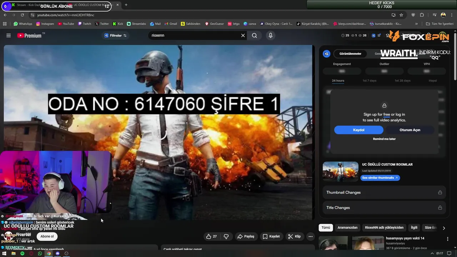457x257 pixels.
Task: Click the paused PUBG video player
Action: pyautogui.click(x=159, y=132)
